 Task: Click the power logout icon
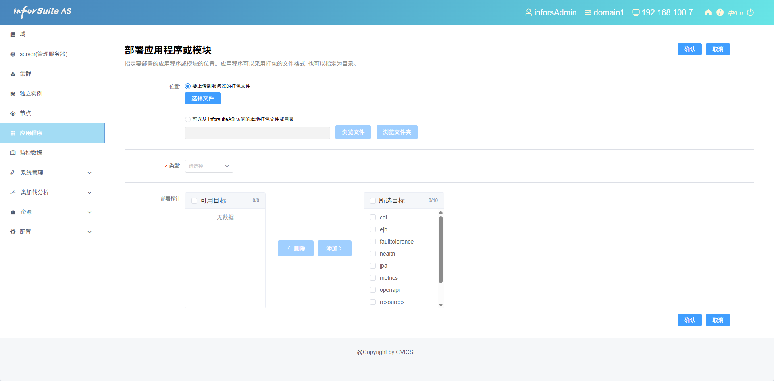(750, 12)
